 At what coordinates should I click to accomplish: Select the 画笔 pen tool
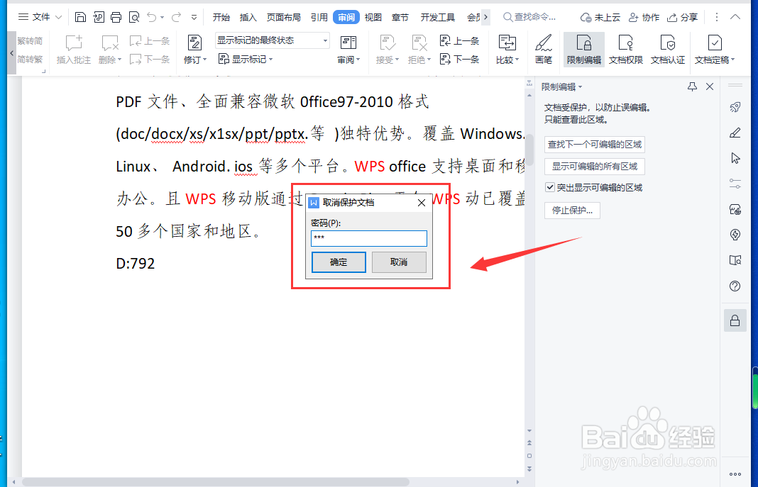click(544, 49)
